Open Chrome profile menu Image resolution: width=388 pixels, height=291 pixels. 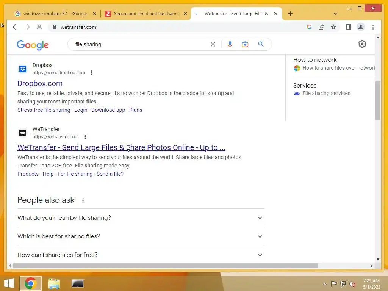click(361, 27)
